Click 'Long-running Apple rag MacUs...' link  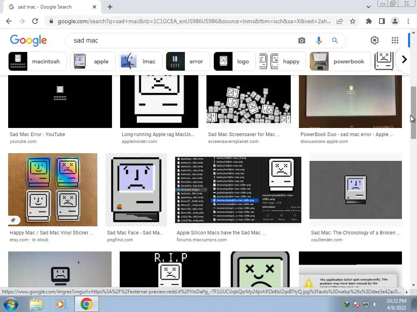(158, 134)
